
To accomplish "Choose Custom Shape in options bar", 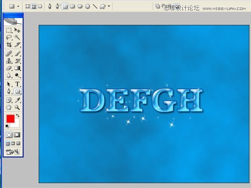I will 102,7.
